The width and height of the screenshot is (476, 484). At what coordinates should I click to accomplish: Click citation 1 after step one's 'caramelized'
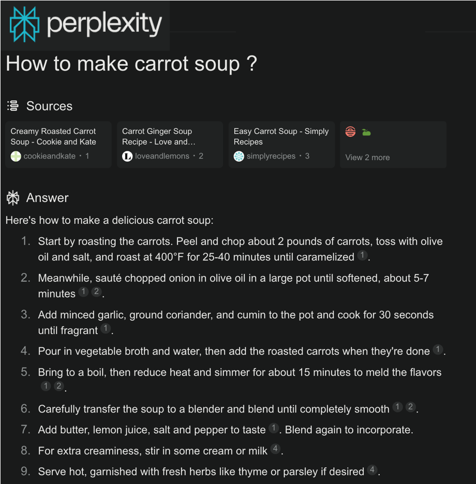[x=362, y=255]
